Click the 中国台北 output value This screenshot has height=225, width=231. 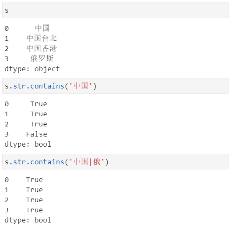[x=42, y=38]
